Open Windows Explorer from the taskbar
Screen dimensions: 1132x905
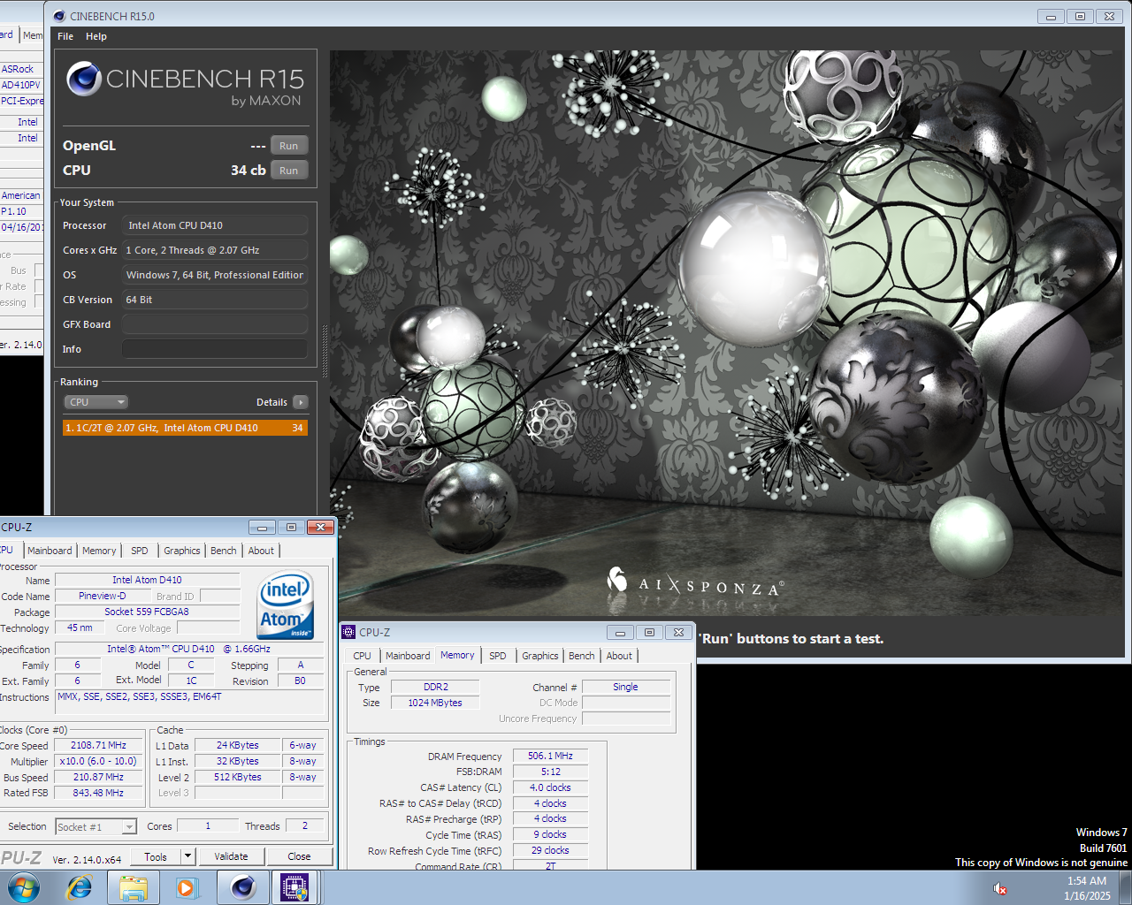click(x=133, y=887)
